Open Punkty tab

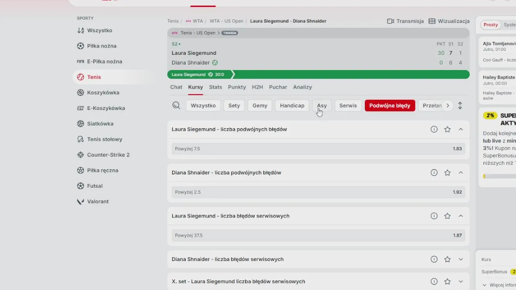coord(237,87)
